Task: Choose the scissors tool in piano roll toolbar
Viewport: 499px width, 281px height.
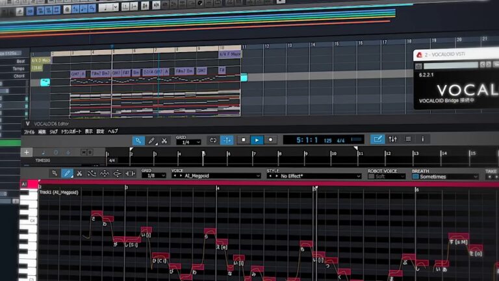Action: click(x=79, y=173)
